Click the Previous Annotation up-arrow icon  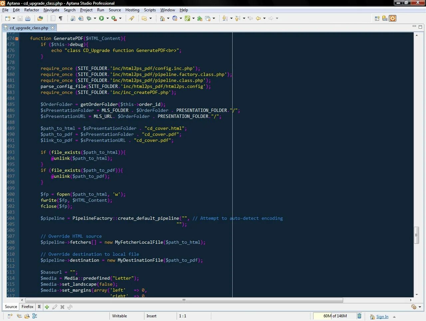click(x=238, y=18)
